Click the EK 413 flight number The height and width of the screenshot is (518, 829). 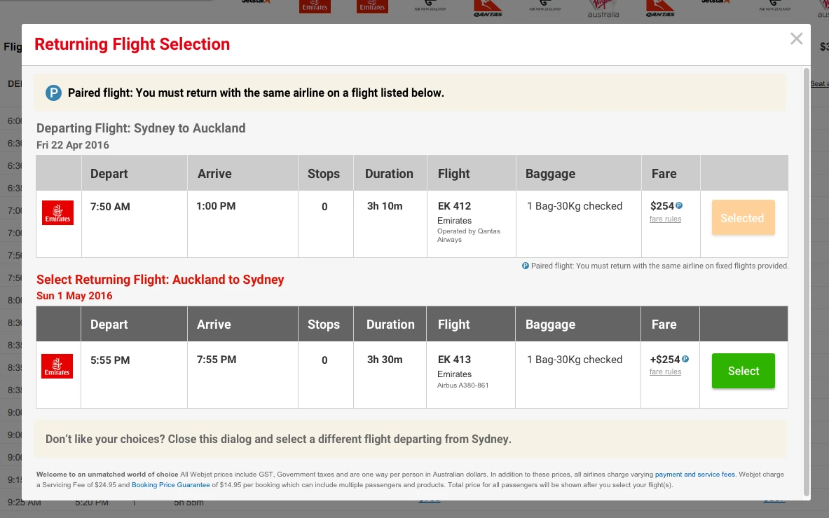coord(454,360)
